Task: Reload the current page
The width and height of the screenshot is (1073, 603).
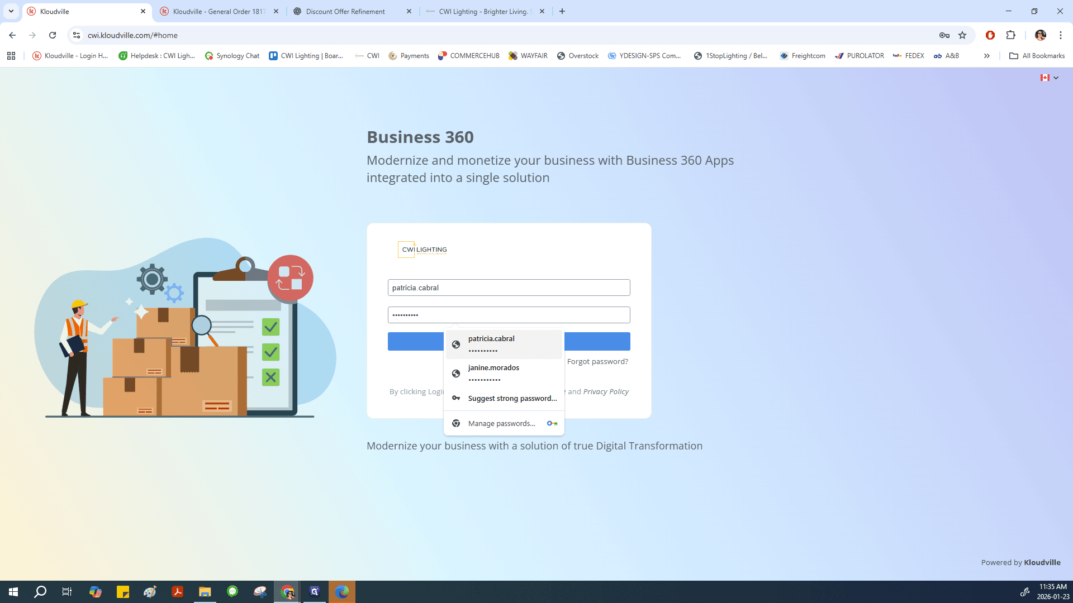Action: coord(53,35)
